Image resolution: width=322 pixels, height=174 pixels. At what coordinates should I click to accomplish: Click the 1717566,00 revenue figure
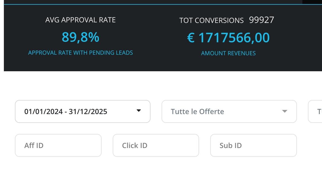point(234,38)
